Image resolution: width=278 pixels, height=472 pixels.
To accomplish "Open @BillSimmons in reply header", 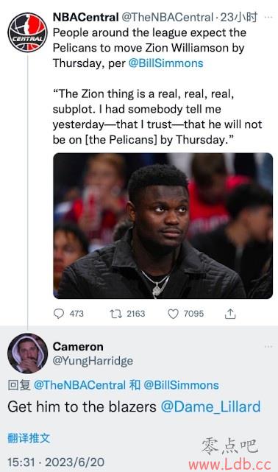I will tap(181, 385).
